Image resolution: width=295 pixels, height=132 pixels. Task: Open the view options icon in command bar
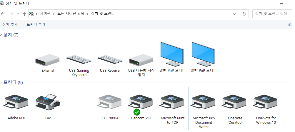(290, 24)
